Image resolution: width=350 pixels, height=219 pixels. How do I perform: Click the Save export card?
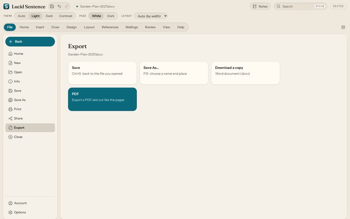pyautogui.click(x=102, y=73)
